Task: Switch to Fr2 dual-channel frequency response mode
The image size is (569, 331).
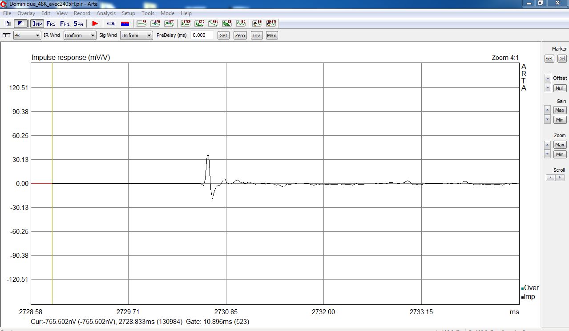Action: coord(51,24)
